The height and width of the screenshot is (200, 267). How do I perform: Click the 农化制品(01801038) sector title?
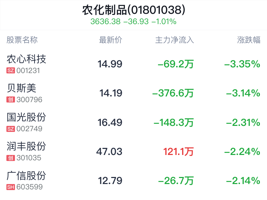coord(133,10)
